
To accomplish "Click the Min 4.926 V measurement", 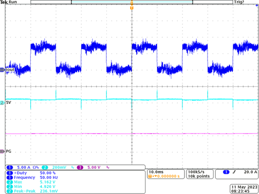I will [x=31, y=186].
